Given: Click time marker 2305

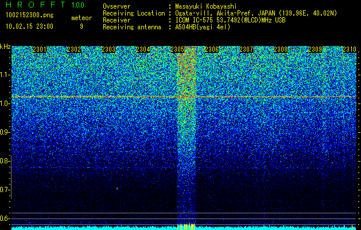Looking at the screenshot, I should click(177, 49).
